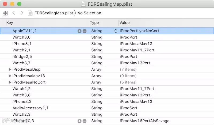The width and height of the screenshot is (214, 125).
Task: Select the iBridge2,5 key
Action: [22, 56]
